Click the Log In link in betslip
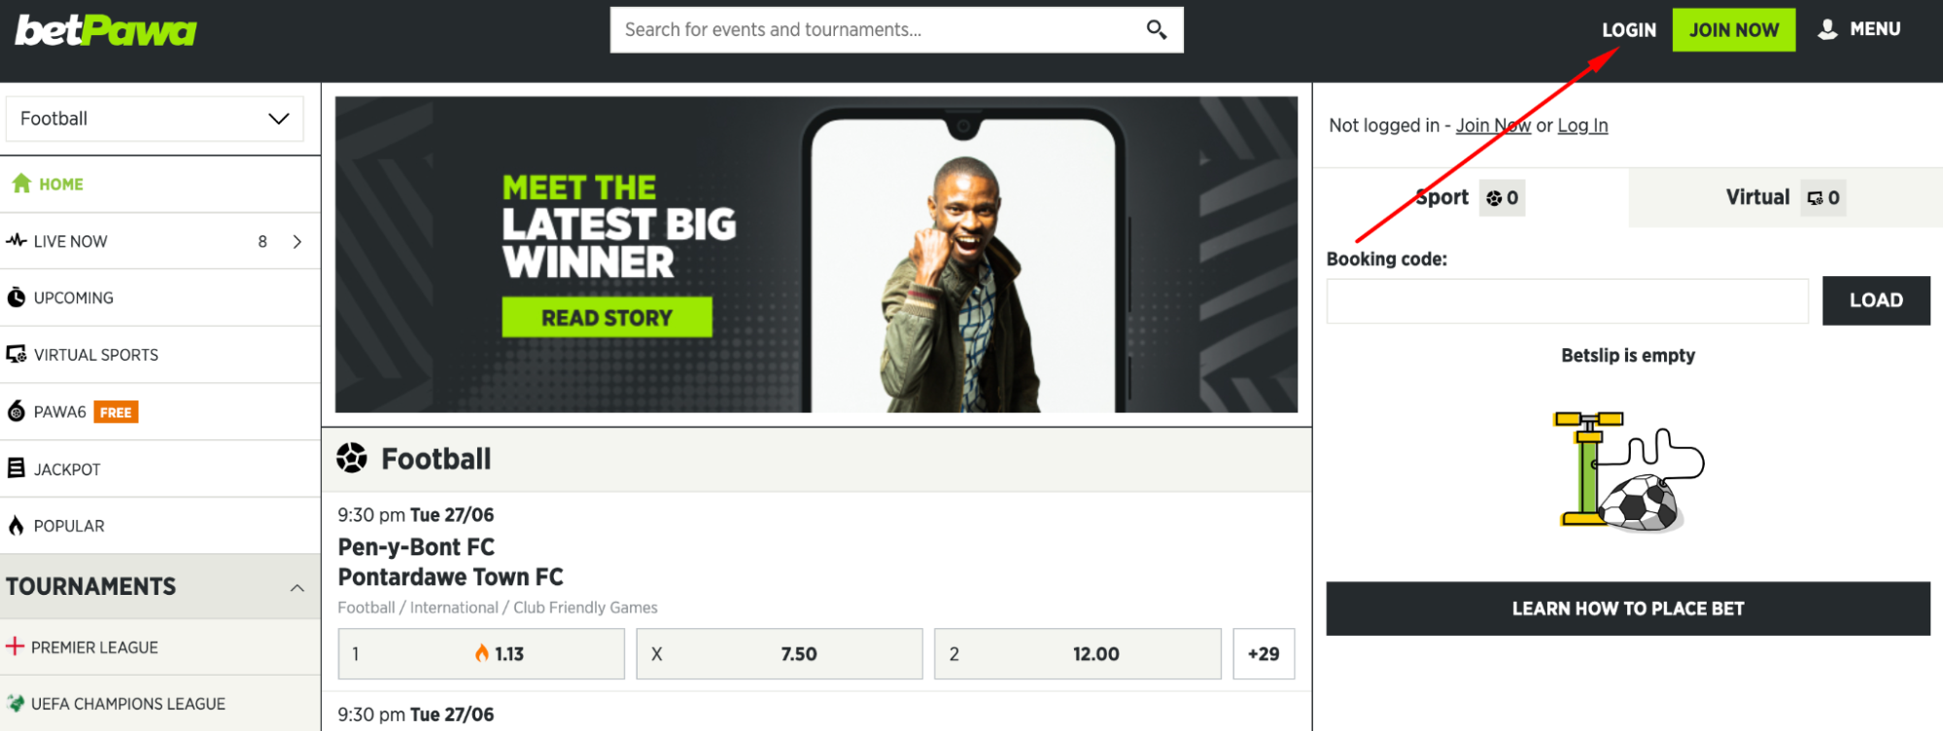Screen dimensions: 1943x731 coord(1582,125)
